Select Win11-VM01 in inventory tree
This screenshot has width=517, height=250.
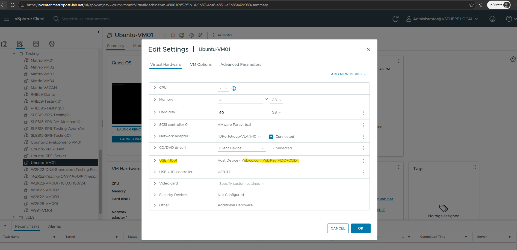pos(42,211)
